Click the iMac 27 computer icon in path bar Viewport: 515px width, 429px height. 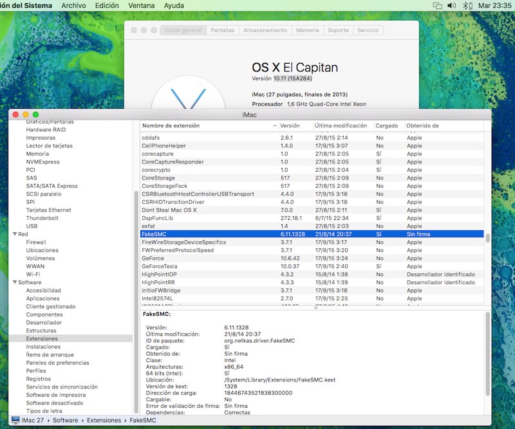point(15,420)
